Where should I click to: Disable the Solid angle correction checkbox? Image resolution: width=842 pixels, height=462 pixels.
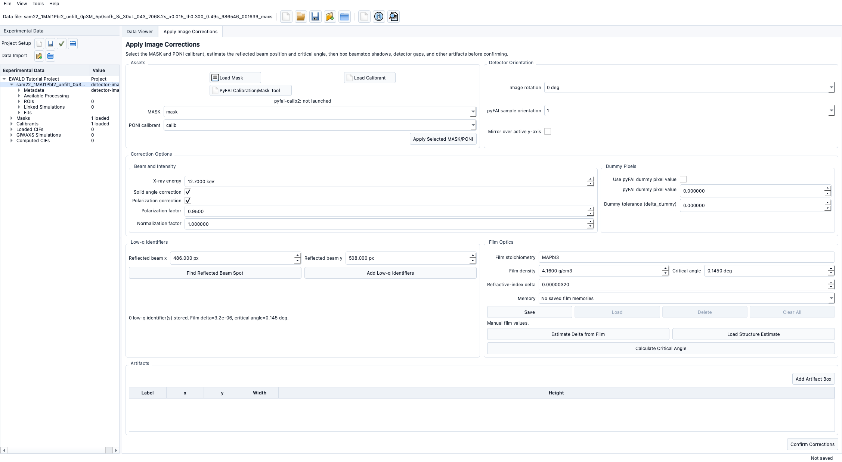click(x=188, y=192)
